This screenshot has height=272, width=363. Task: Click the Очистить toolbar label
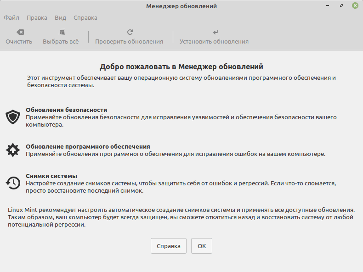tap(19, 42)
